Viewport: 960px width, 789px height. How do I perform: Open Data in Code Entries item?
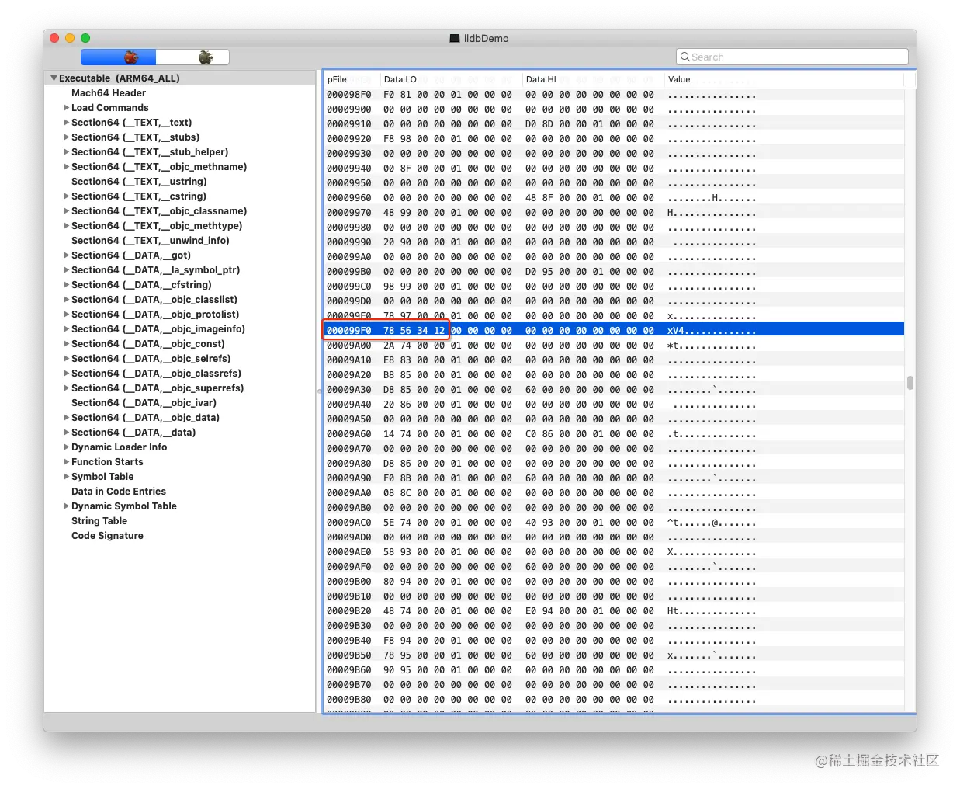tap(119, 492)
